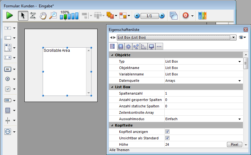Toggle the Unsichtbar als Standard checkbox
This screenshot has height=155, width=251.
[x=167, y=138]
